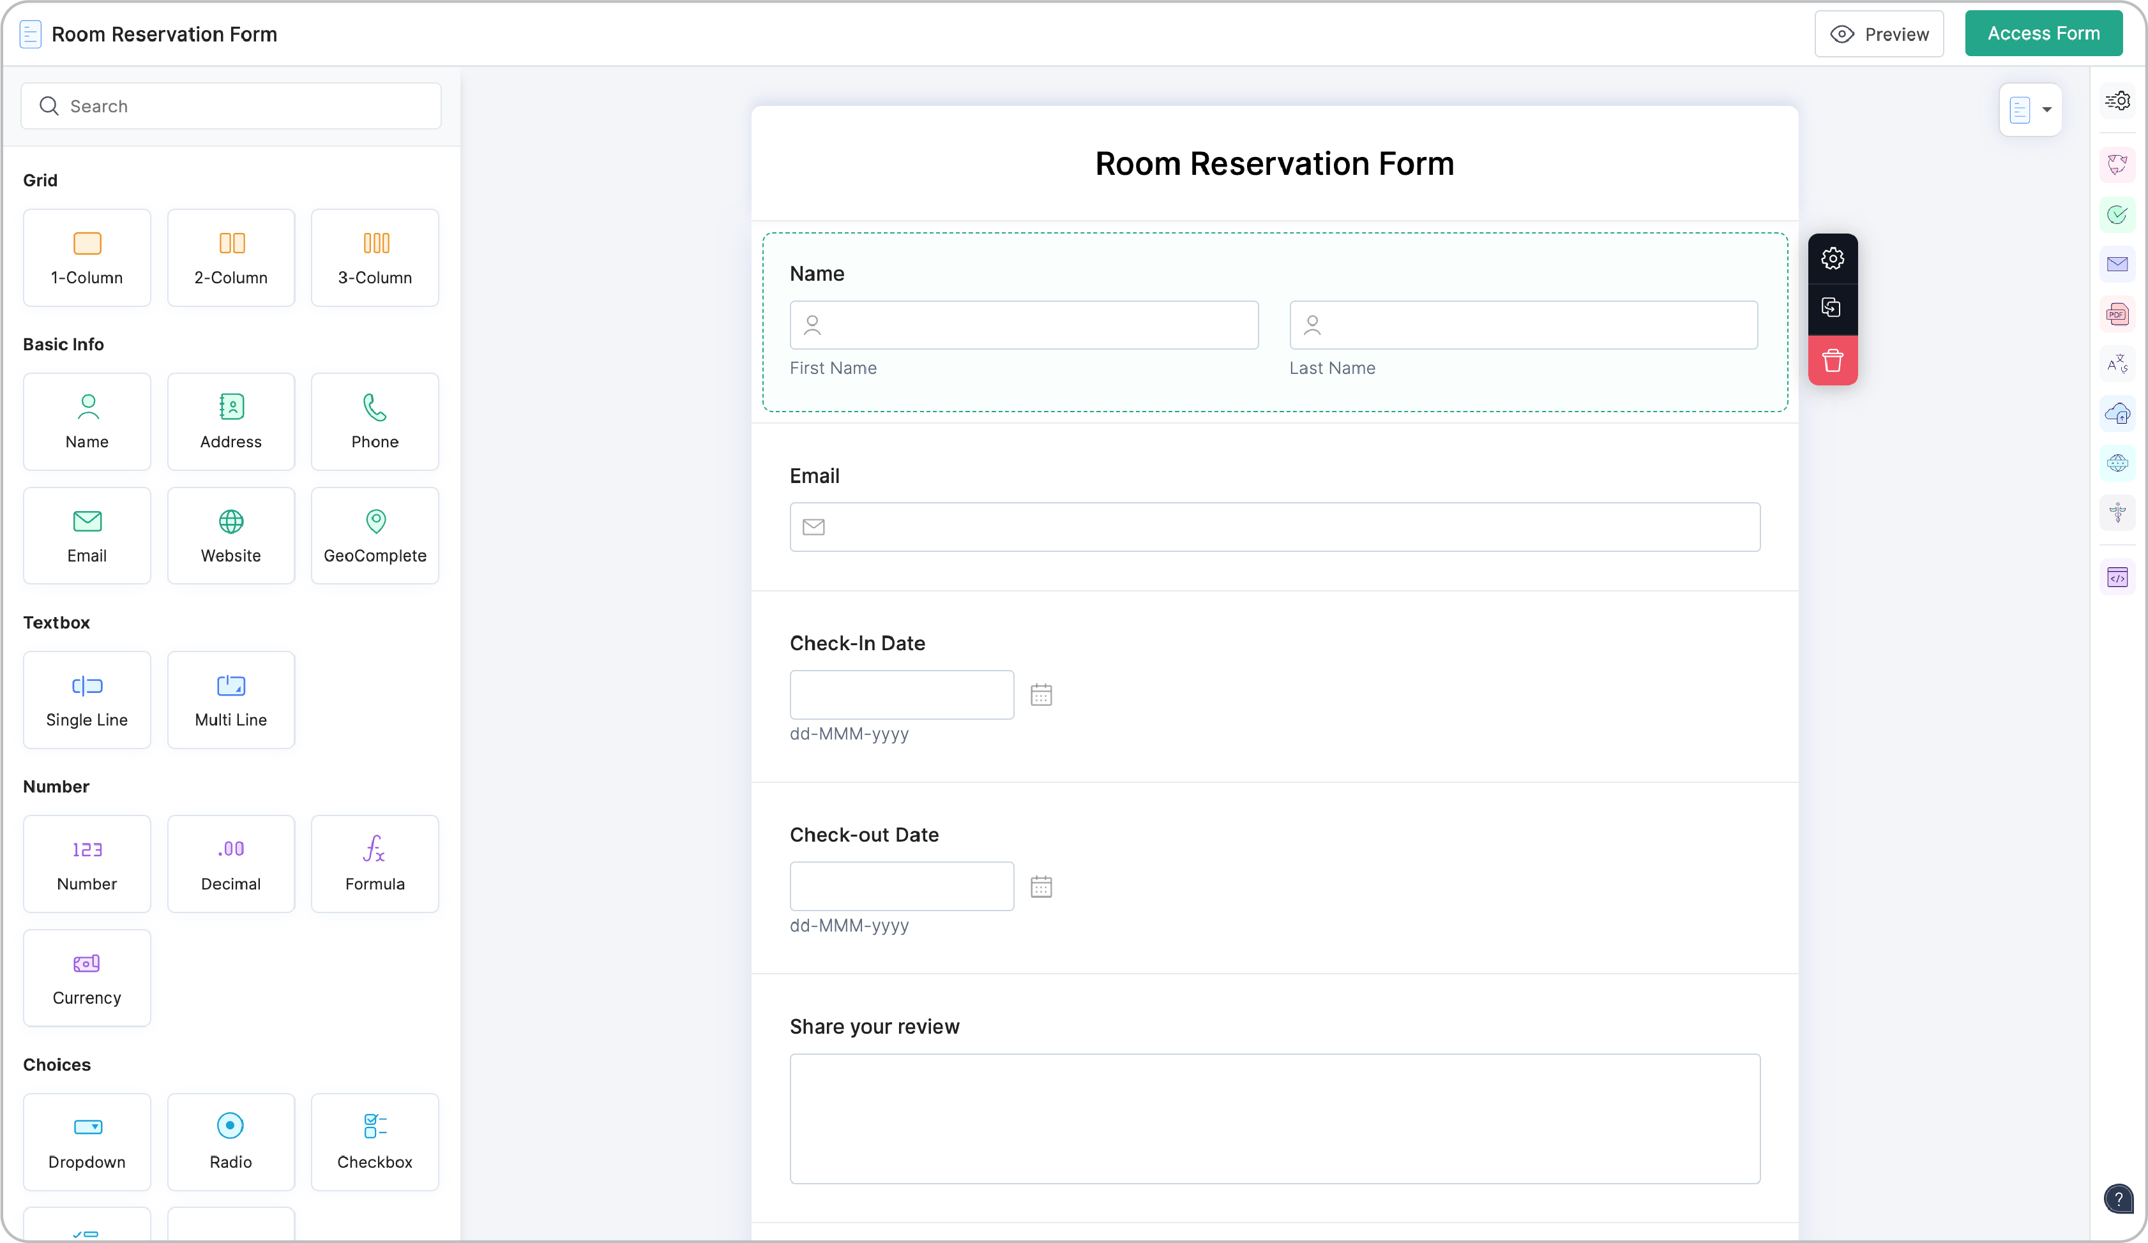Duplicate the Name field
The width and height of the screenshot is (2148, 1243).
(1832, 308)
